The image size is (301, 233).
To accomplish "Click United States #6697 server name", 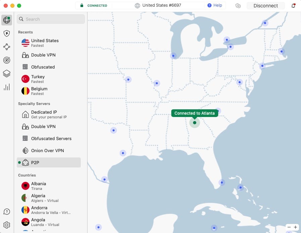I will point(162,5).
